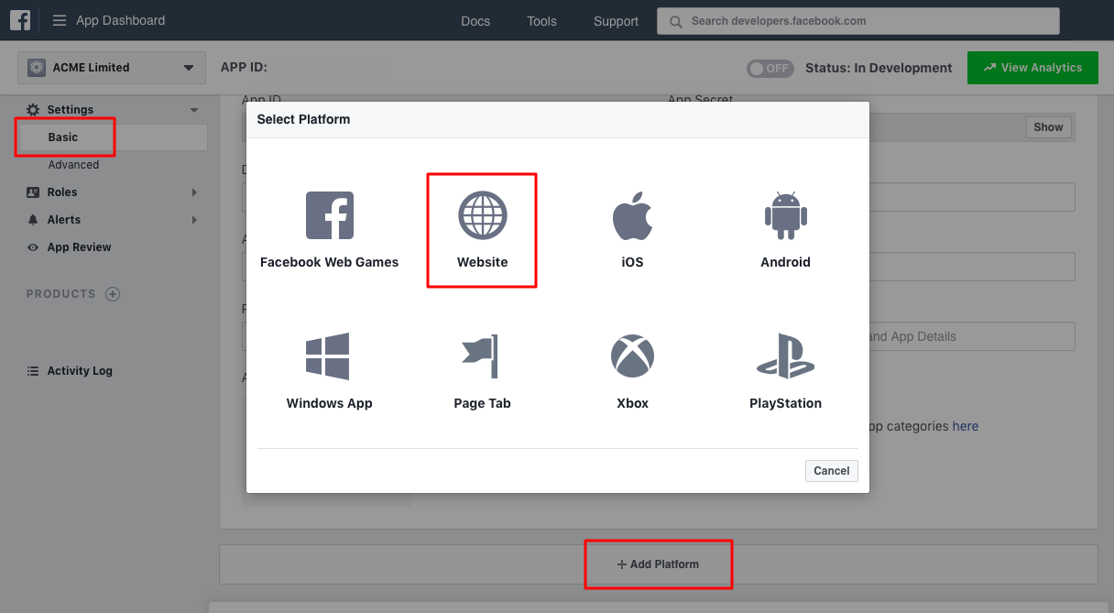Open the ACME Limited app dropdown
This screenshot has width=1114, height=613.
point(112,67)
